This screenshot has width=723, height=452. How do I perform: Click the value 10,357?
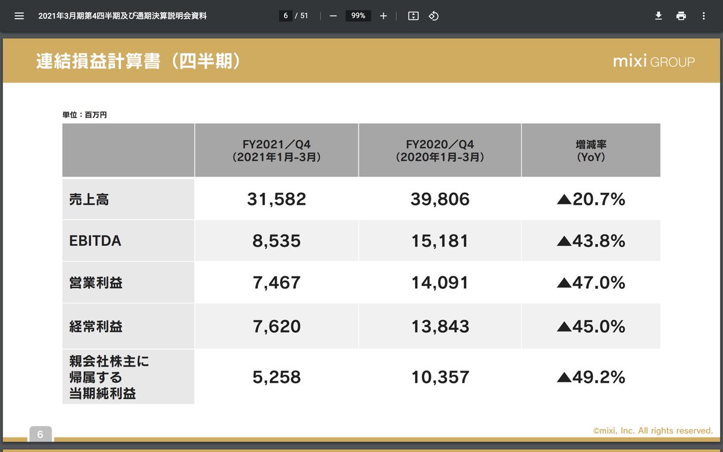click(x=440, y=377)
